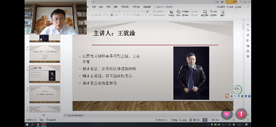Open the help circle icon in right sidebar
276x127 pixels.
248,51
